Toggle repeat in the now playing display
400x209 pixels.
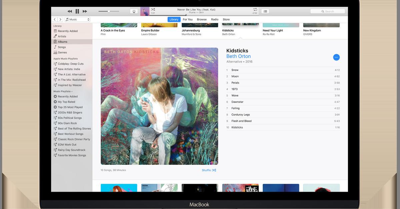click(255, 9)
